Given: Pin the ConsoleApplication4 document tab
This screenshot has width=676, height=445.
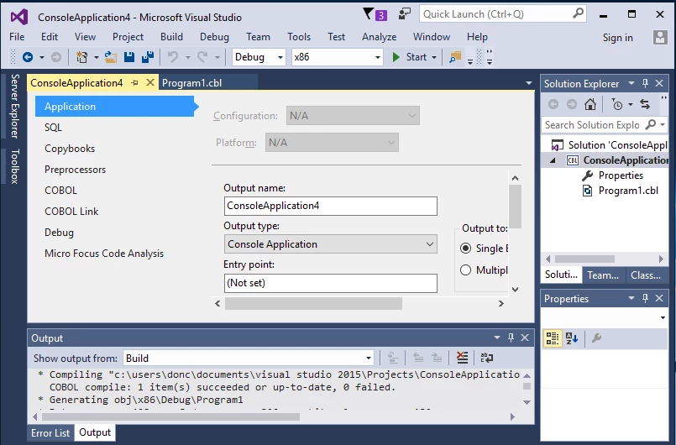Looking at the screenshot, I should click(135, 82).
